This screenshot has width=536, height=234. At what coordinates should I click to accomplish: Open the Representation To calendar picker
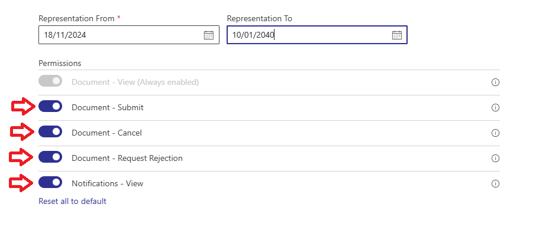(x=396, y=35)
